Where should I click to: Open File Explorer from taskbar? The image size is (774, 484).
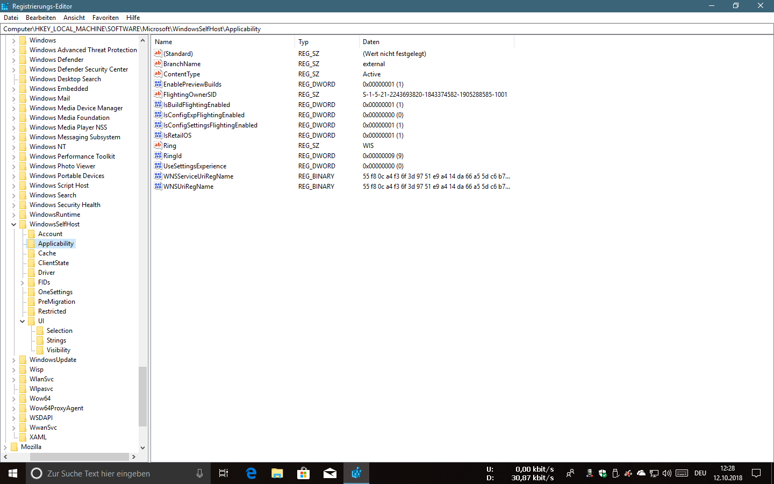[x=277, y=473]
